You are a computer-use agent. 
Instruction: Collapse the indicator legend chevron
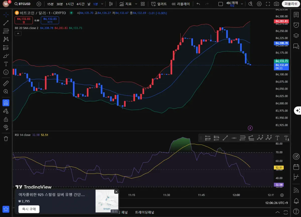18,33
